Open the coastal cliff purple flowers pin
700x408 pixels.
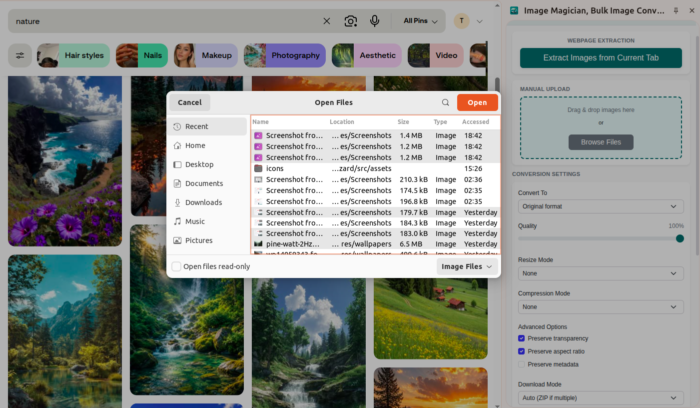65,161
